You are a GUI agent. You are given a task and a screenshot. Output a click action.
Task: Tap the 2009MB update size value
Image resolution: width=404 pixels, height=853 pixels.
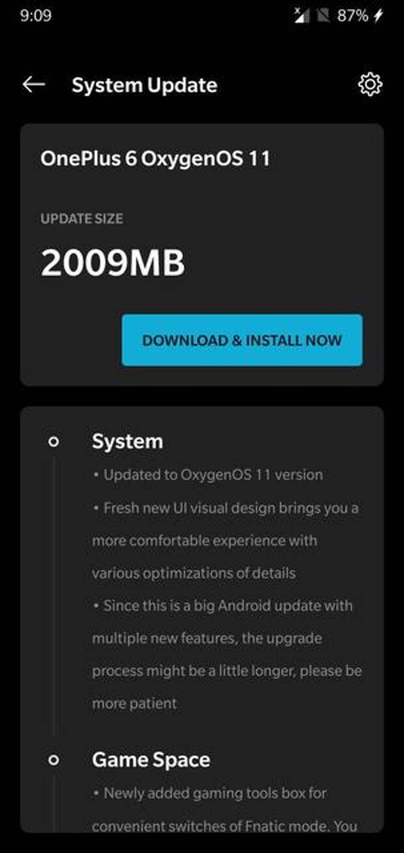pos(113,263)
